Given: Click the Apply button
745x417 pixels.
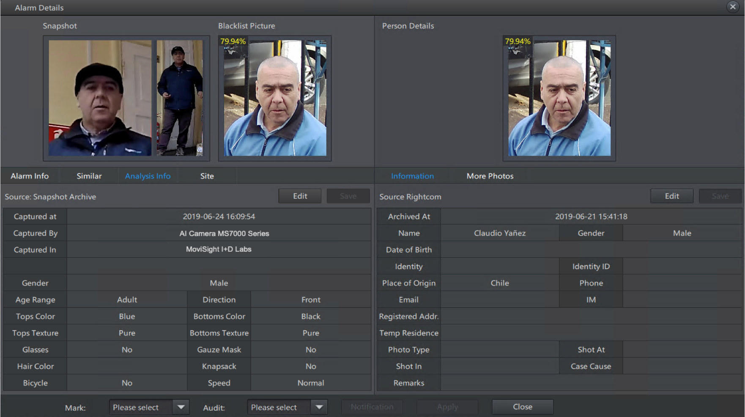Looking at the screenshot, I should coord(447,407).
